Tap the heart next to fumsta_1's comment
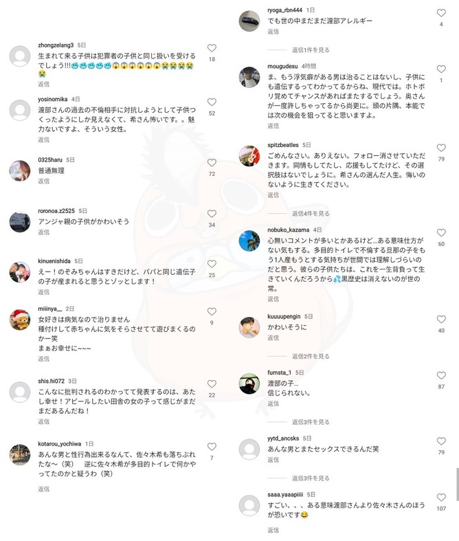The width and height of the screenshot is (459, 541). point(441,375)
